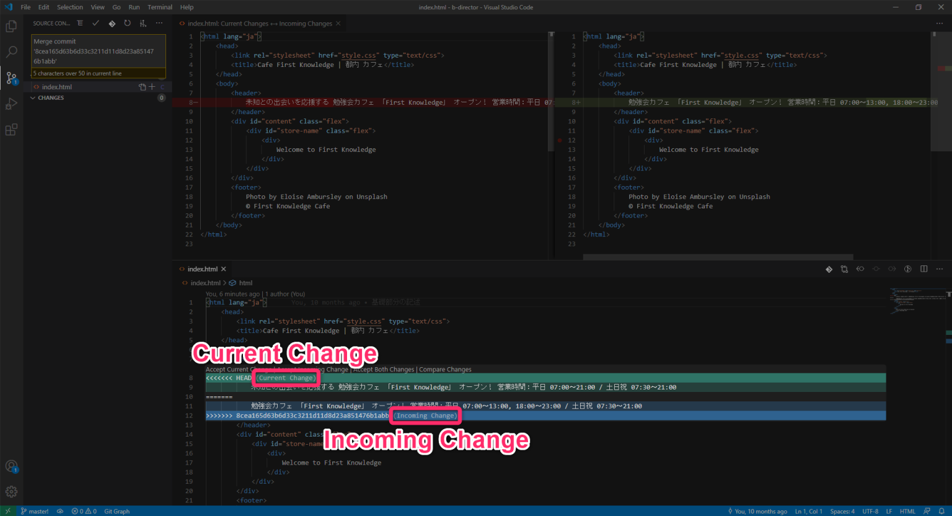This screenshot has height=516, width=952.
Task: Click the Compare Changes link
Action: pyautogui.click(x=445, y=369)
